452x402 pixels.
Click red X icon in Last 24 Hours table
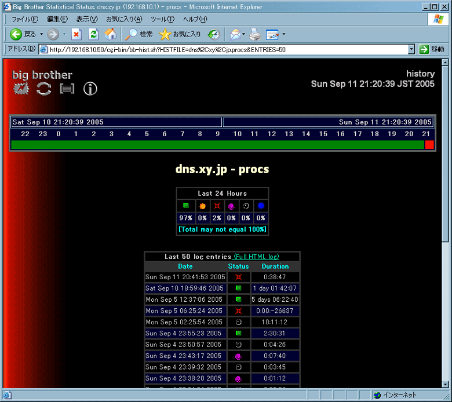[x=217, y=206]
